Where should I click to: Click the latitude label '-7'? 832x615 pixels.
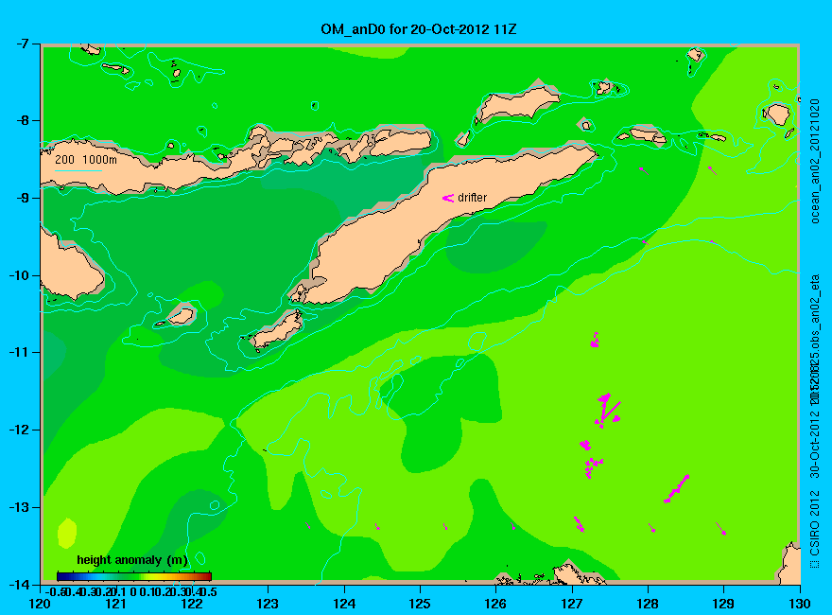21,44
